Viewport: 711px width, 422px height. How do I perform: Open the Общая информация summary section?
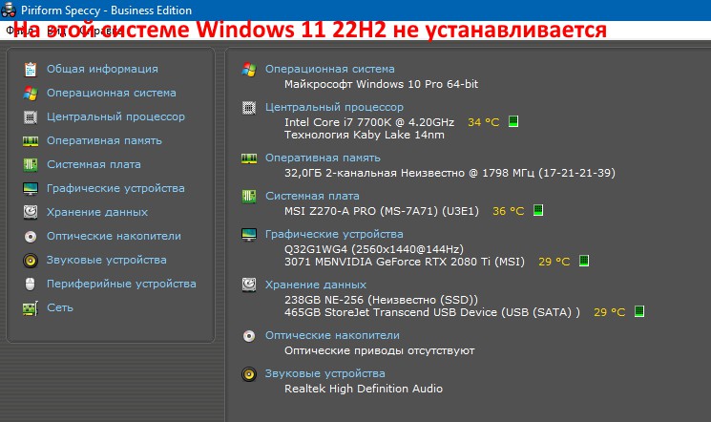(101, 69)
